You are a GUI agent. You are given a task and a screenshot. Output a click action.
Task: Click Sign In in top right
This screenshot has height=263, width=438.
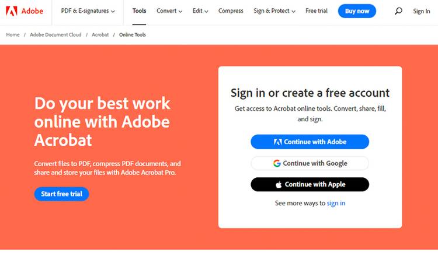(422, 11)
